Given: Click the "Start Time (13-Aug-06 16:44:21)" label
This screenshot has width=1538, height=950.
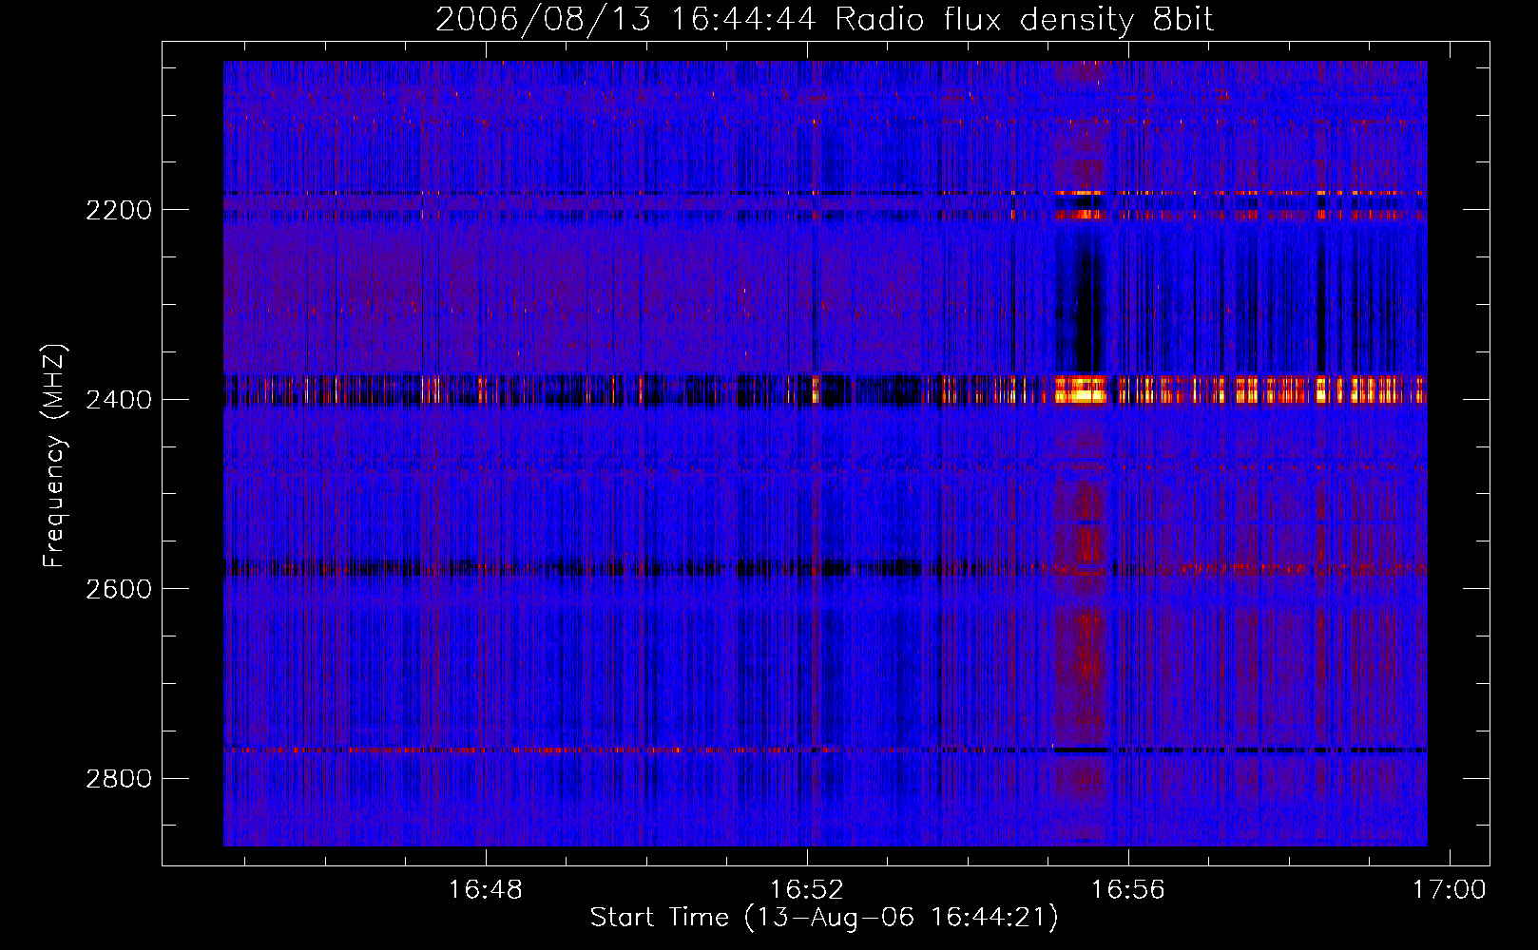Looking at the screenshot, I should [824, 918].
